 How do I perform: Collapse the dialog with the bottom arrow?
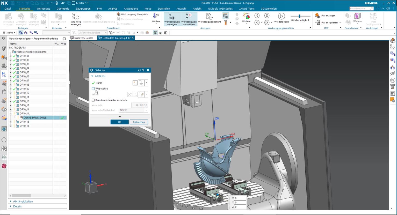(x=120, y=116)
